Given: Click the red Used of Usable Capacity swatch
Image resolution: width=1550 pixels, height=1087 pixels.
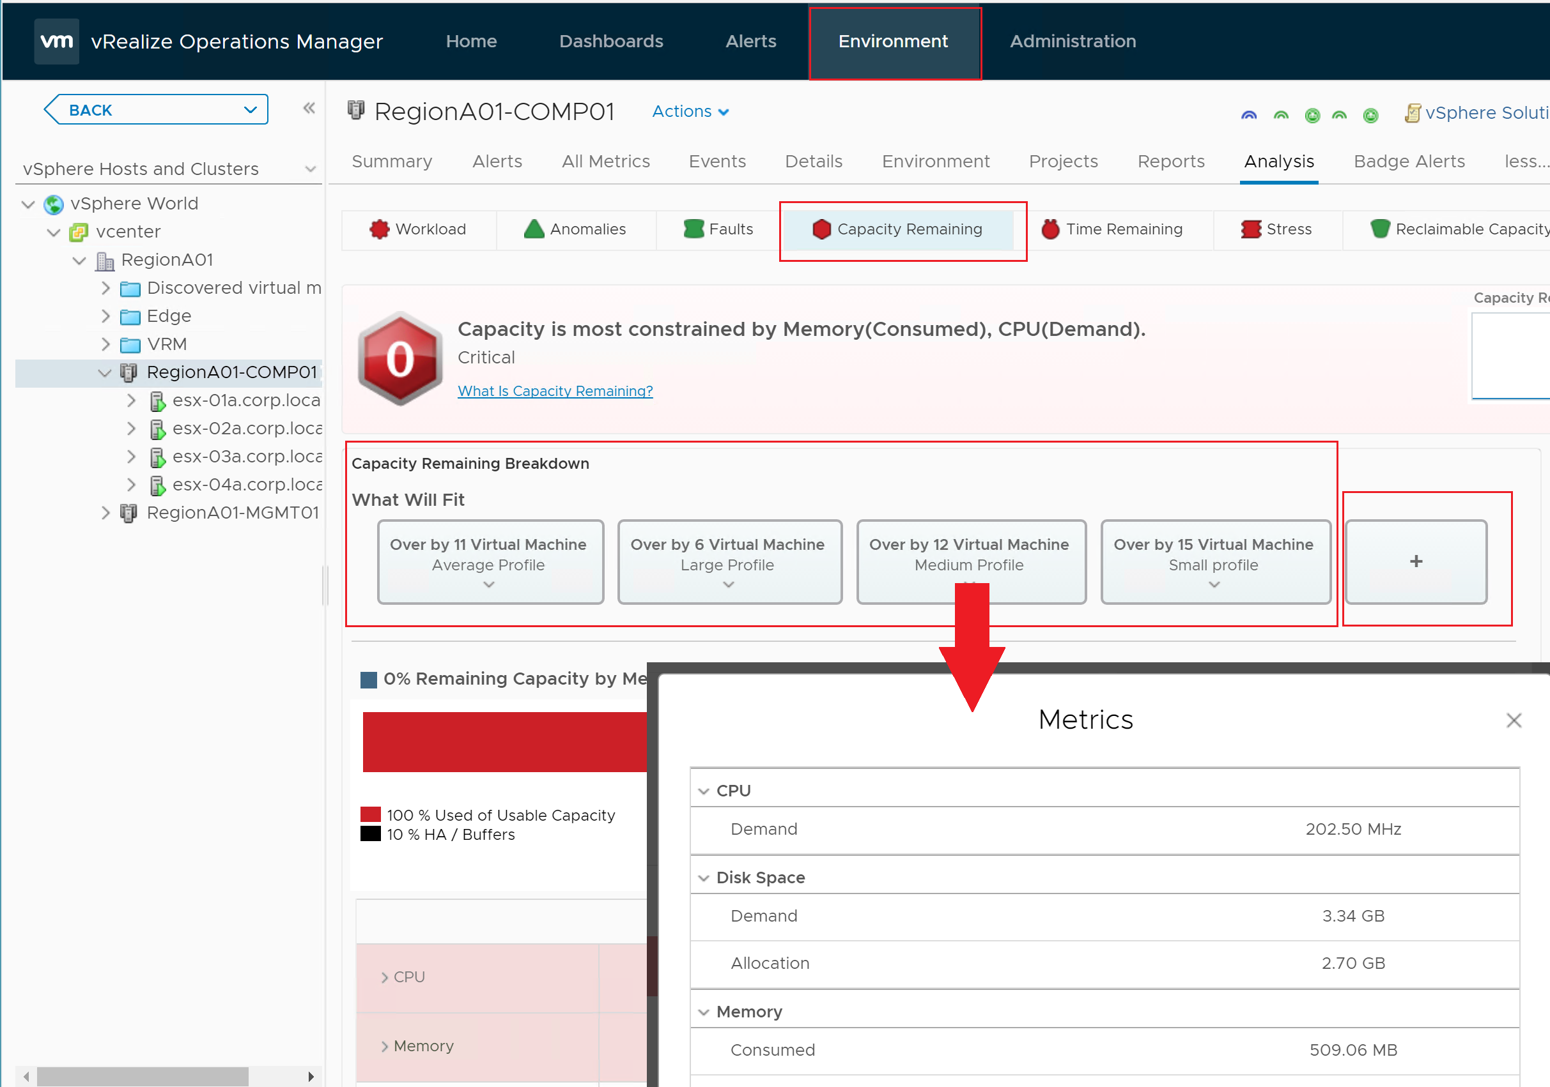Looking at the screenshot, I should (x=371, y=814).
